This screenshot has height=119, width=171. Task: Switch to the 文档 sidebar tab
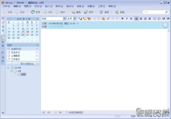tap(3, 41)
